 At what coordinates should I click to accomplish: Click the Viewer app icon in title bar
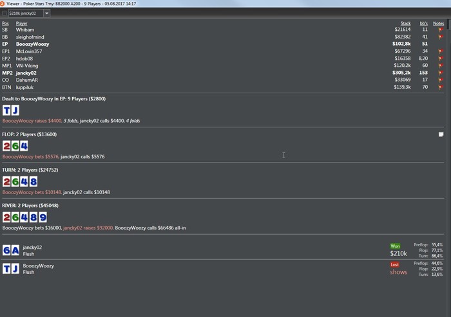tap(3, 3)
